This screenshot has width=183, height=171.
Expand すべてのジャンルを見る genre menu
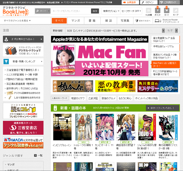coord(17,21)
